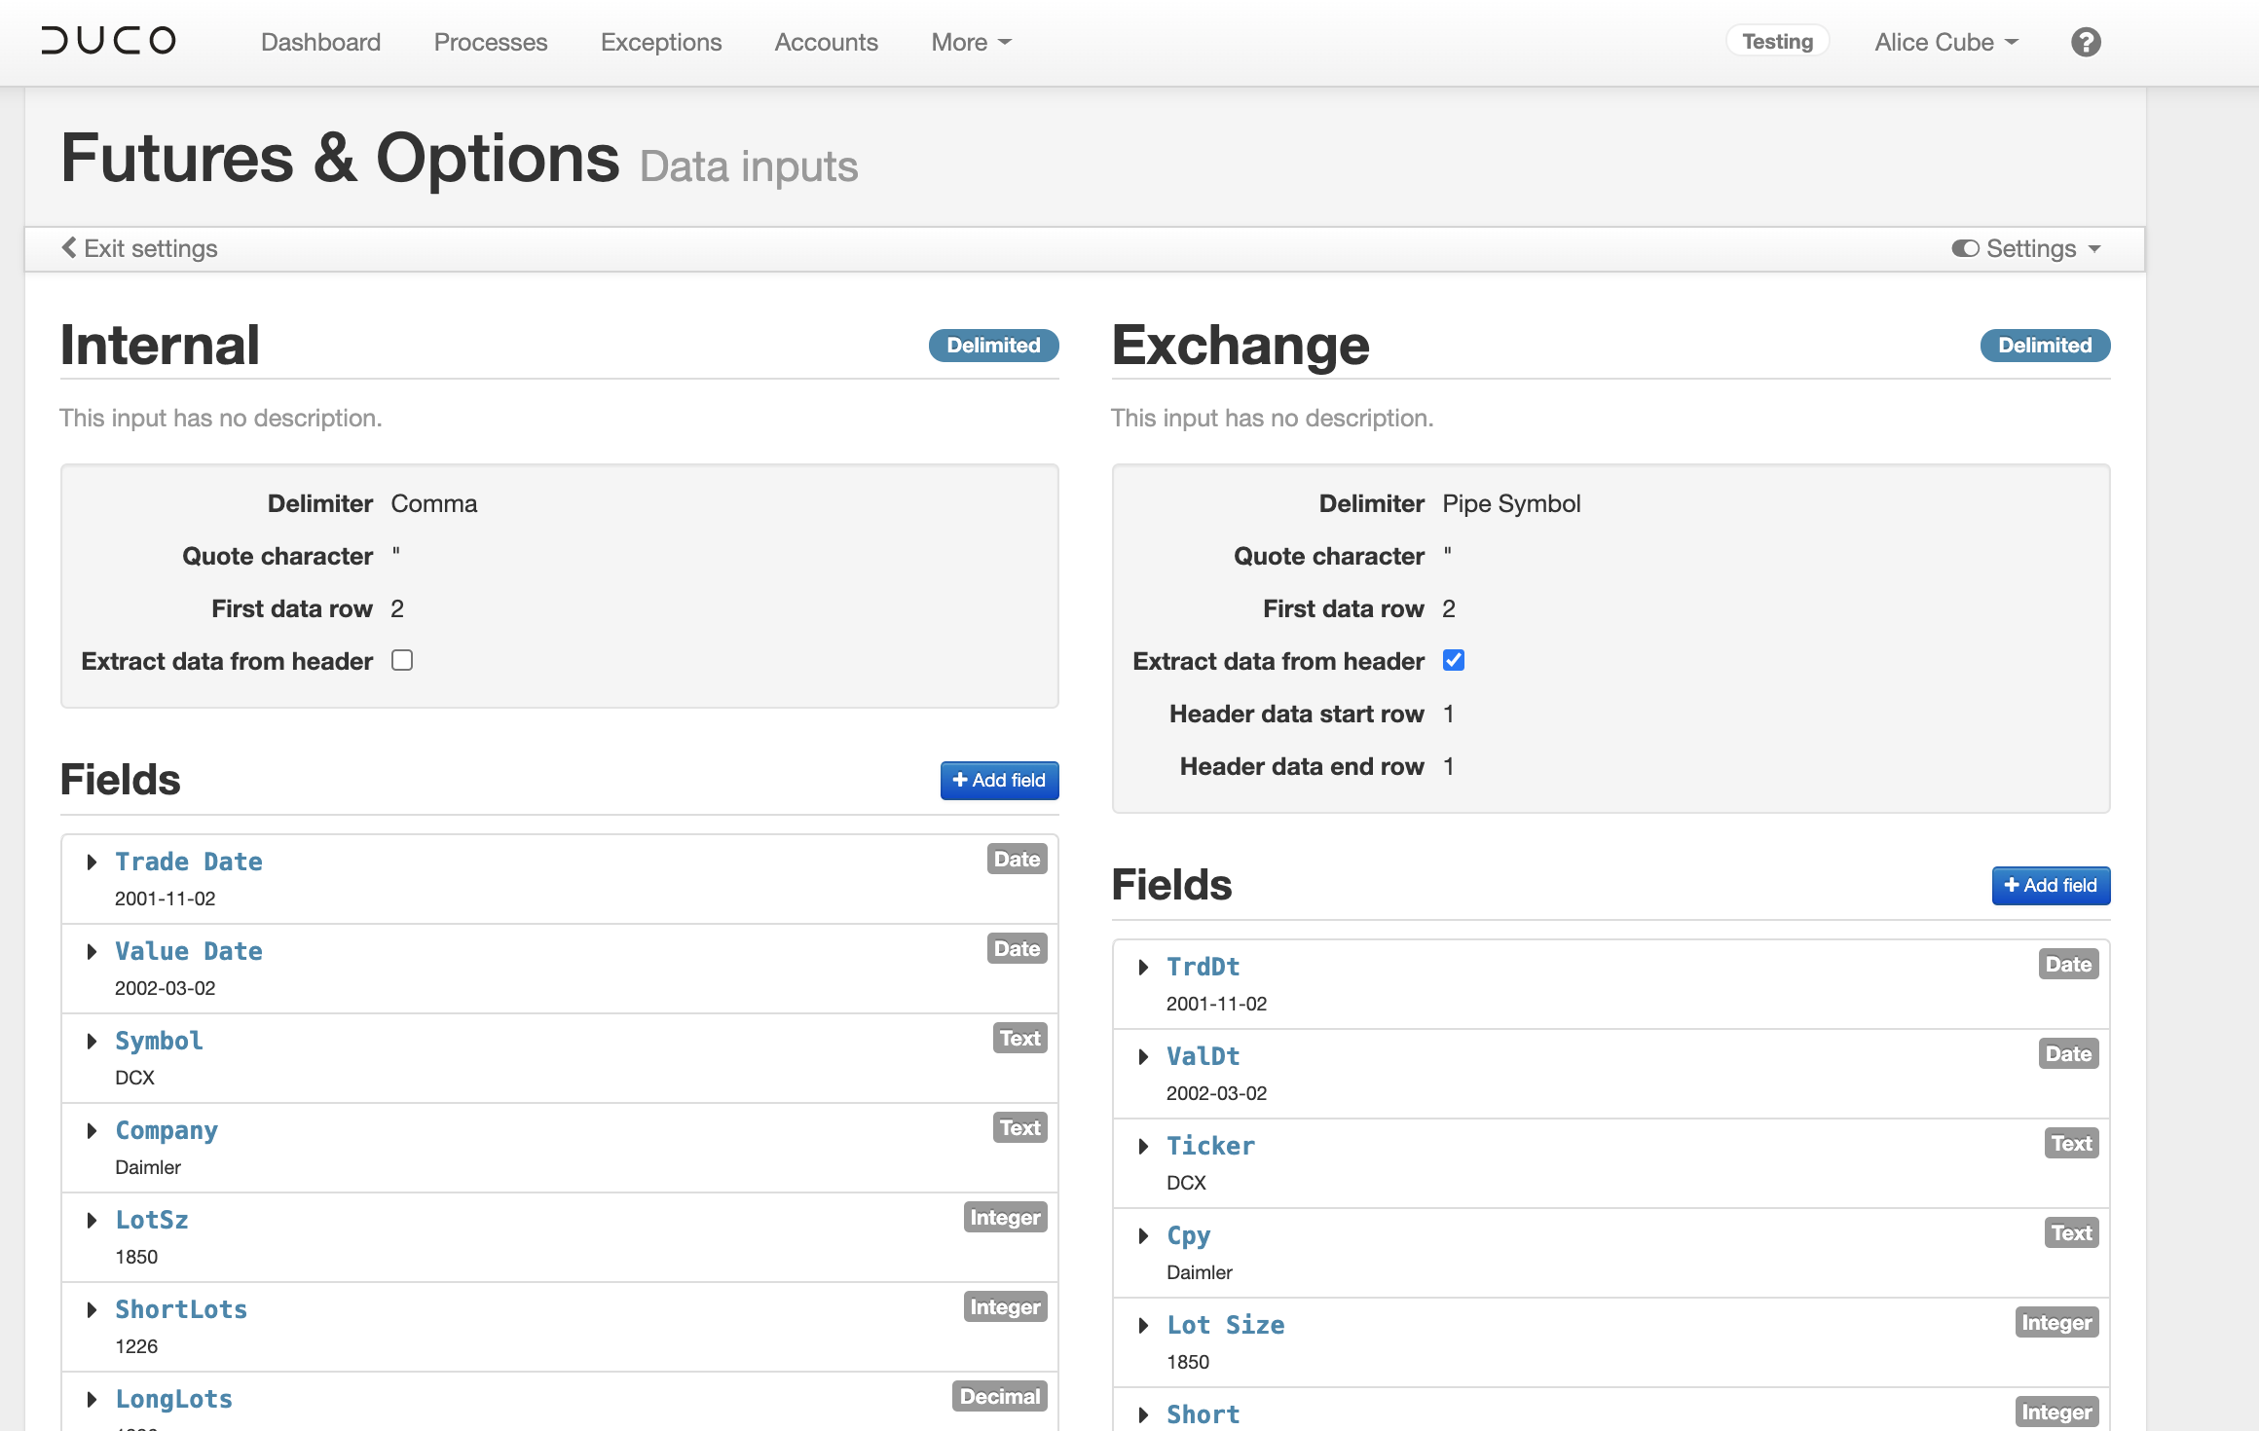The width and height of the screenshot is (2259, 1431).
Task: Open the Symbol field named DCX
Action: 159,1040
